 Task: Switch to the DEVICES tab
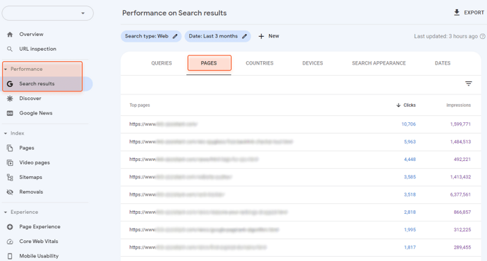coord(312,63)
